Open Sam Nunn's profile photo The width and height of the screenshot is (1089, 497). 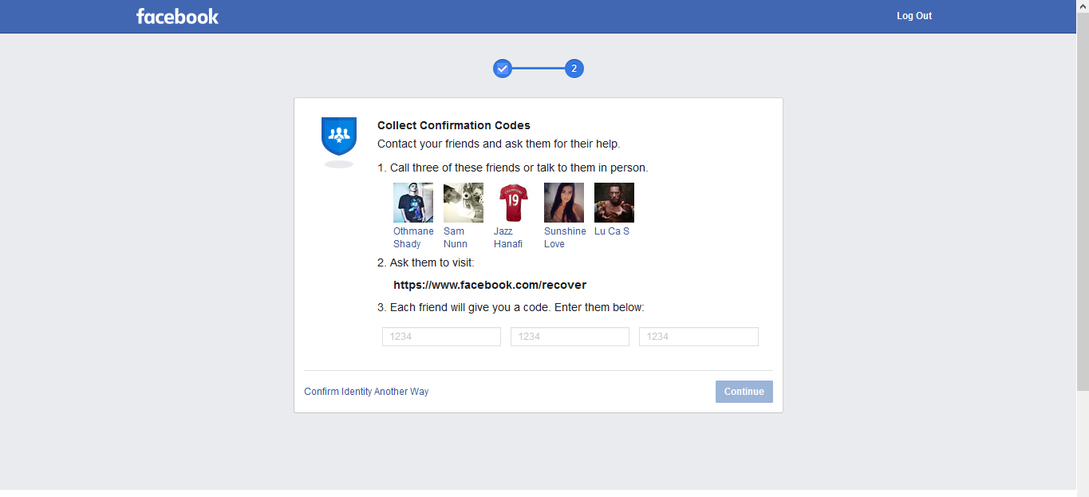pos(464,203)
